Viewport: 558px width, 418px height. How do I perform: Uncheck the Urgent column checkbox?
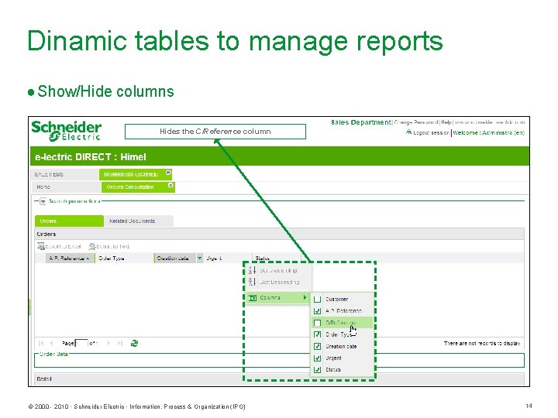pos(318,358)
